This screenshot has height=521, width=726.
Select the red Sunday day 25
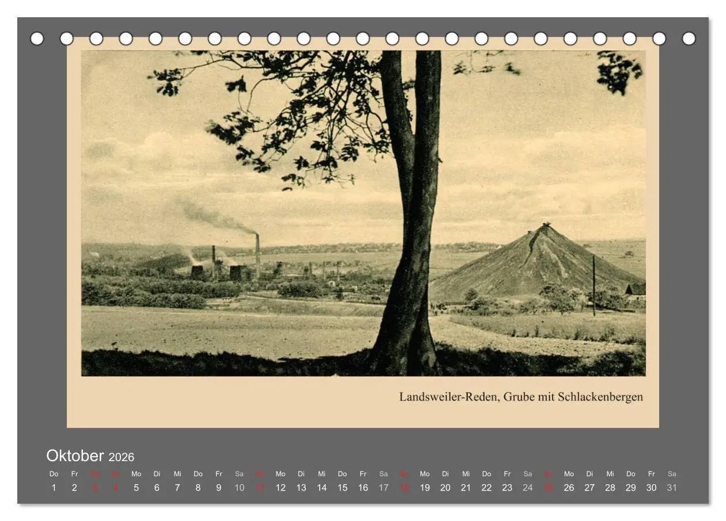(x=549, y=488)
